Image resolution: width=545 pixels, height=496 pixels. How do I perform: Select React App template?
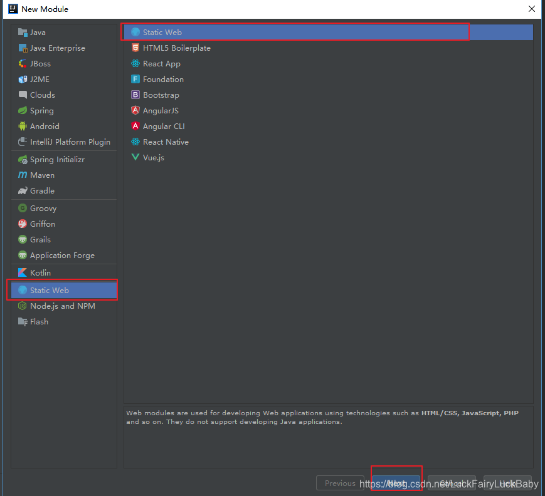pyautogui.click(x=329, y=63)
